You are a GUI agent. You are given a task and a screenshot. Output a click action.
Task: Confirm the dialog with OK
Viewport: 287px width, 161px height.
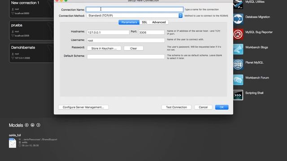(x=222, y=107)
